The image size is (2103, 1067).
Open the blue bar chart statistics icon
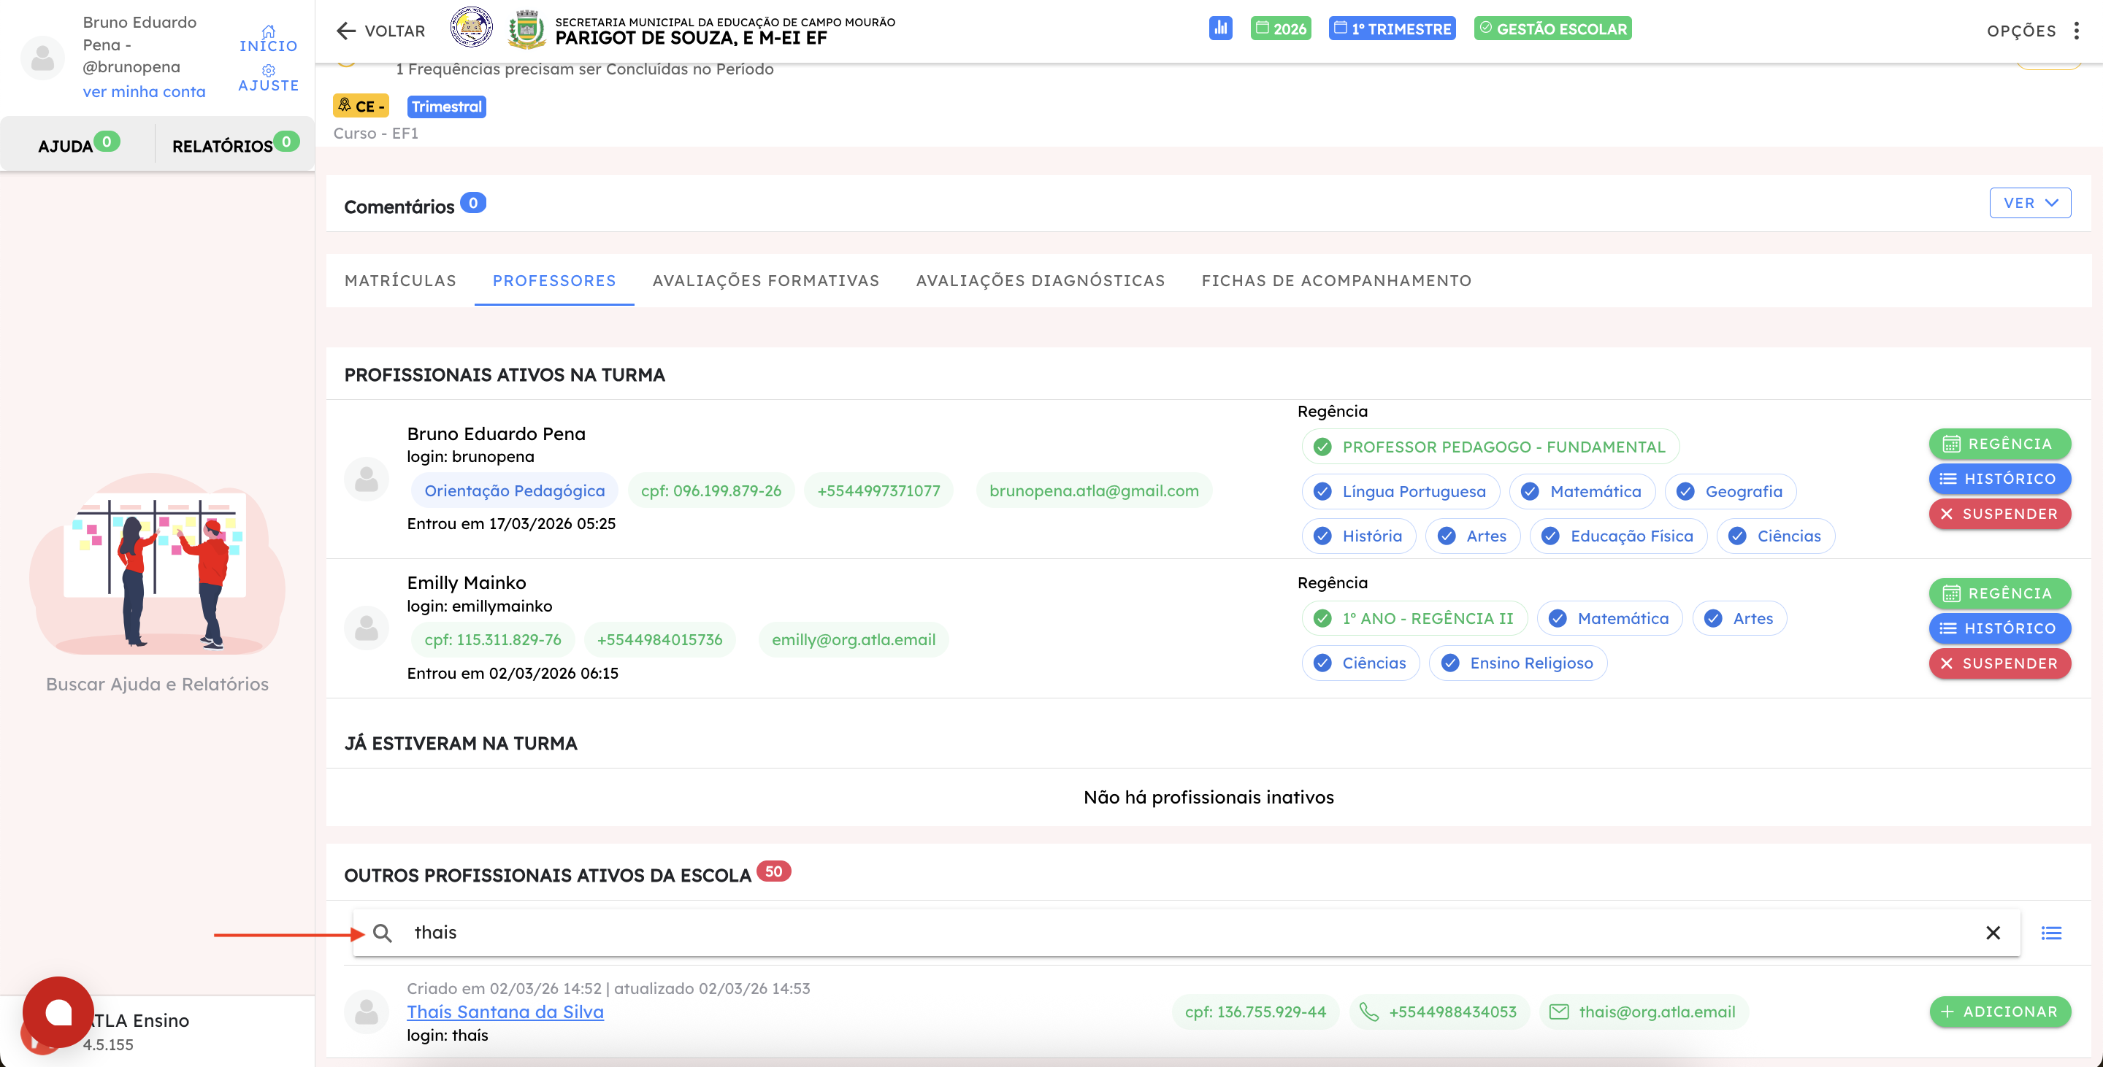click(1220, 28)
